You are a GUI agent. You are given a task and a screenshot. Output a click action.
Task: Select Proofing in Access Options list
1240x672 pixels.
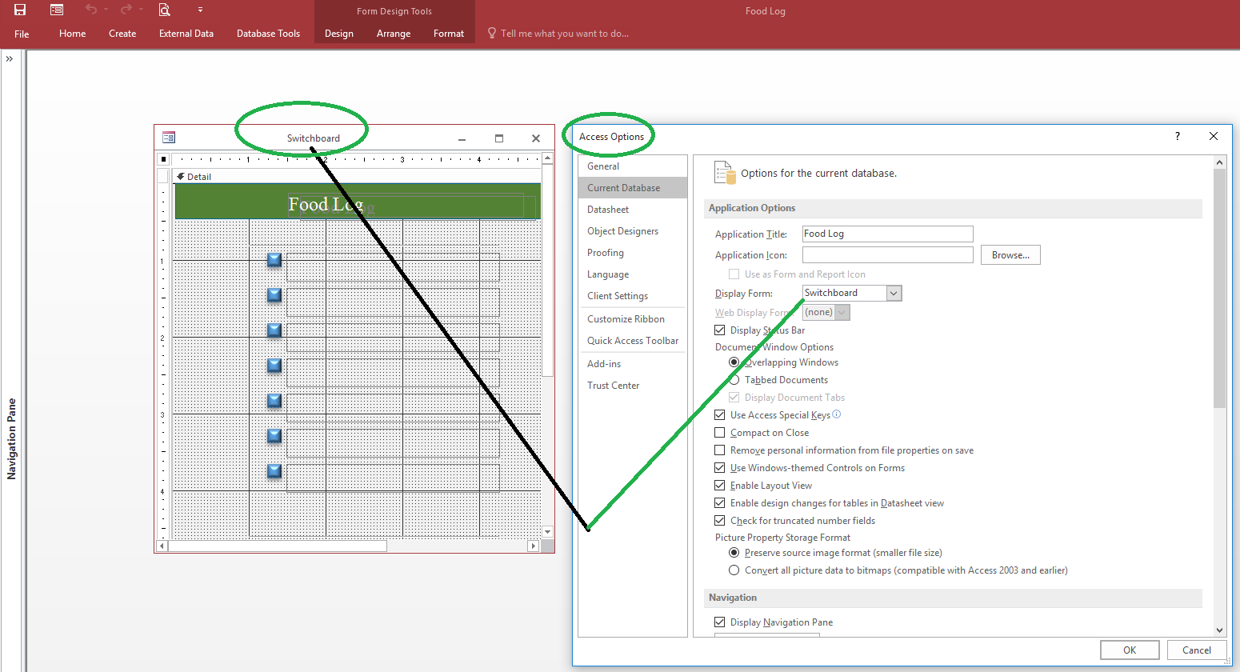[632, 253]
